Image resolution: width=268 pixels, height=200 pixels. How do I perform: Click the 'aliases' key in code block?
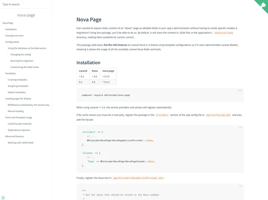(88, 153)
